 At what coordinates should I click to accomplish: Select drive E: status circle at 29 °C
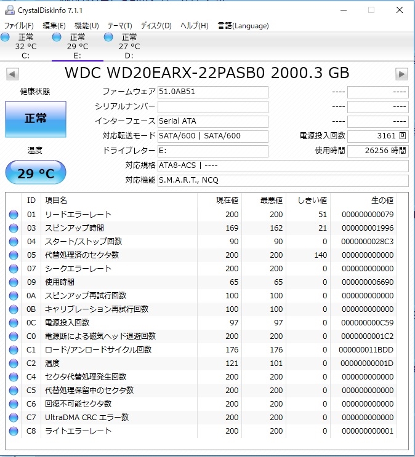tap(57, 37)
